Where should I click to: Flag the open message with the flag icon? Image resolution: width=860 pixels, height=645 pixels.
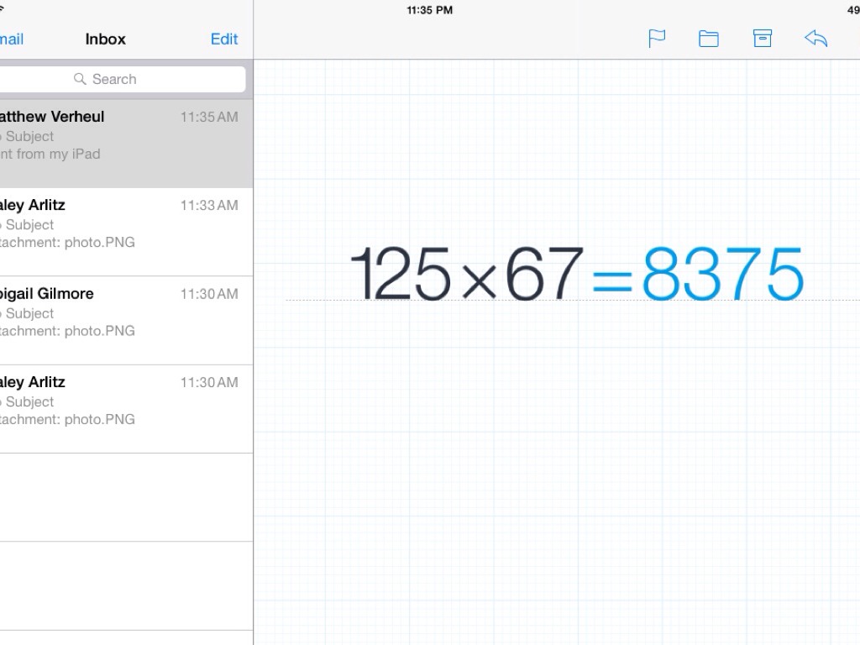click(657, 39)
